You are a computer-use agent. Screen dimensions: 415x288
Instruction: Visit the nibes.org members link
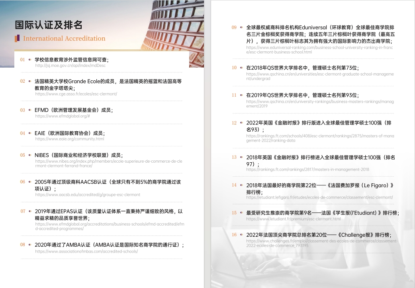click(x=108, y=163)
